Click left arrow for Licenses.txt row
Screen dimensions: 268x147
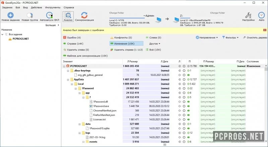click(180, 120)
